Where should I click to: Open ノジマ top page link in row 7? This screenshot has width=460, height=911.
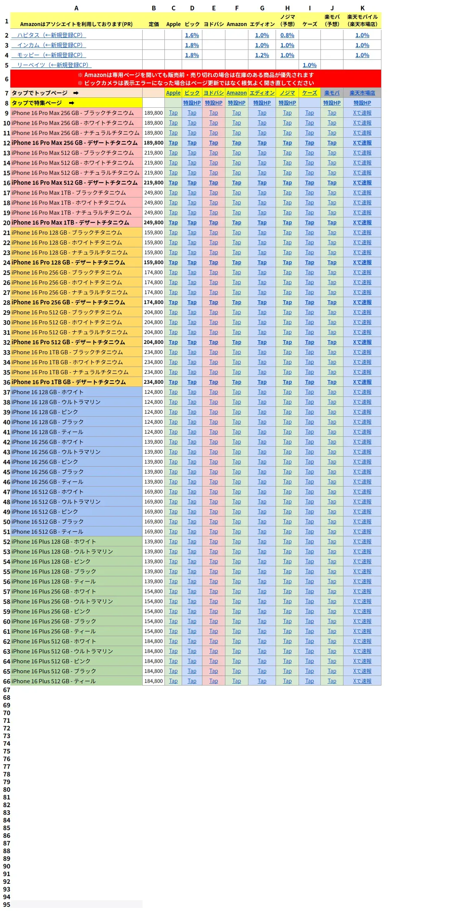point(287,93)
